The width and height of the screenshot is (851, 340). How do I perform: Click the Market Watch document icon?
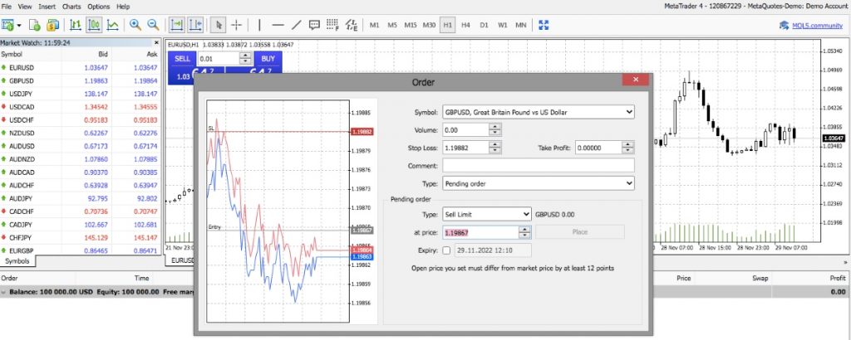pos(34,25)
